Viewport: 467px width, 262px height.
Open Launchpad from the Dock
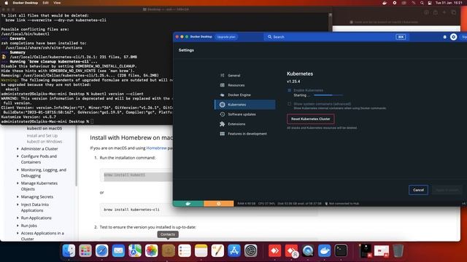tap(85, 250)
